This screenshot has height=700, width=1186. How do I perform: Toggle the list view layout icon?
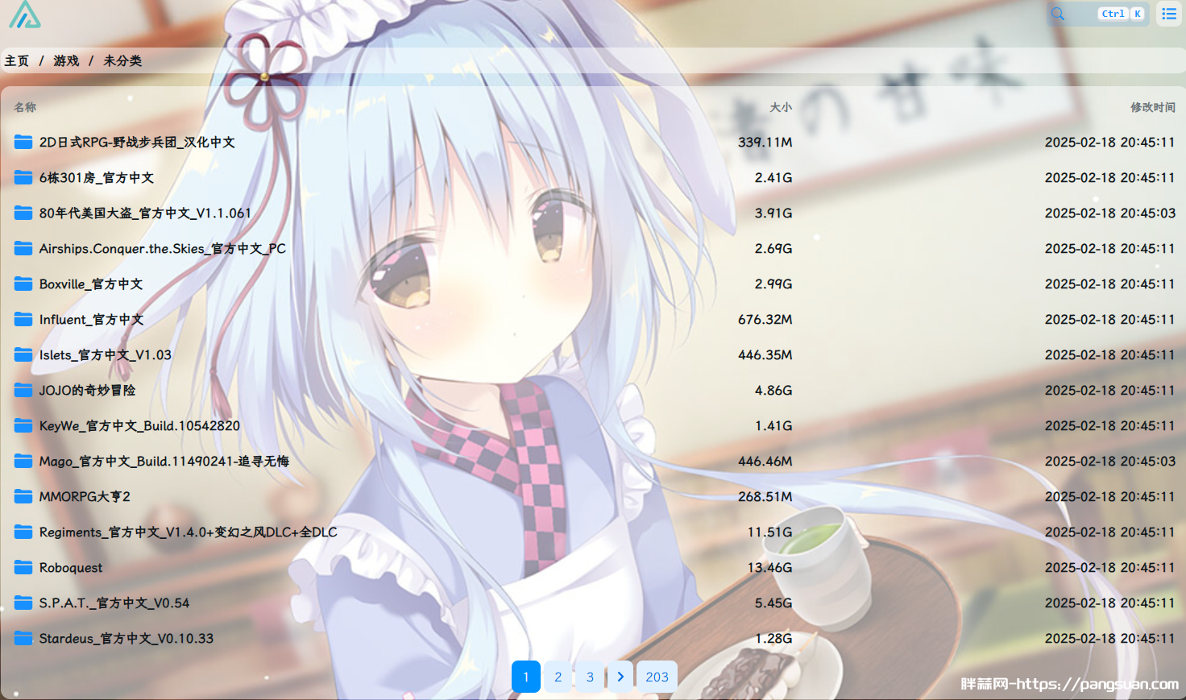[x=1168, y=14]
